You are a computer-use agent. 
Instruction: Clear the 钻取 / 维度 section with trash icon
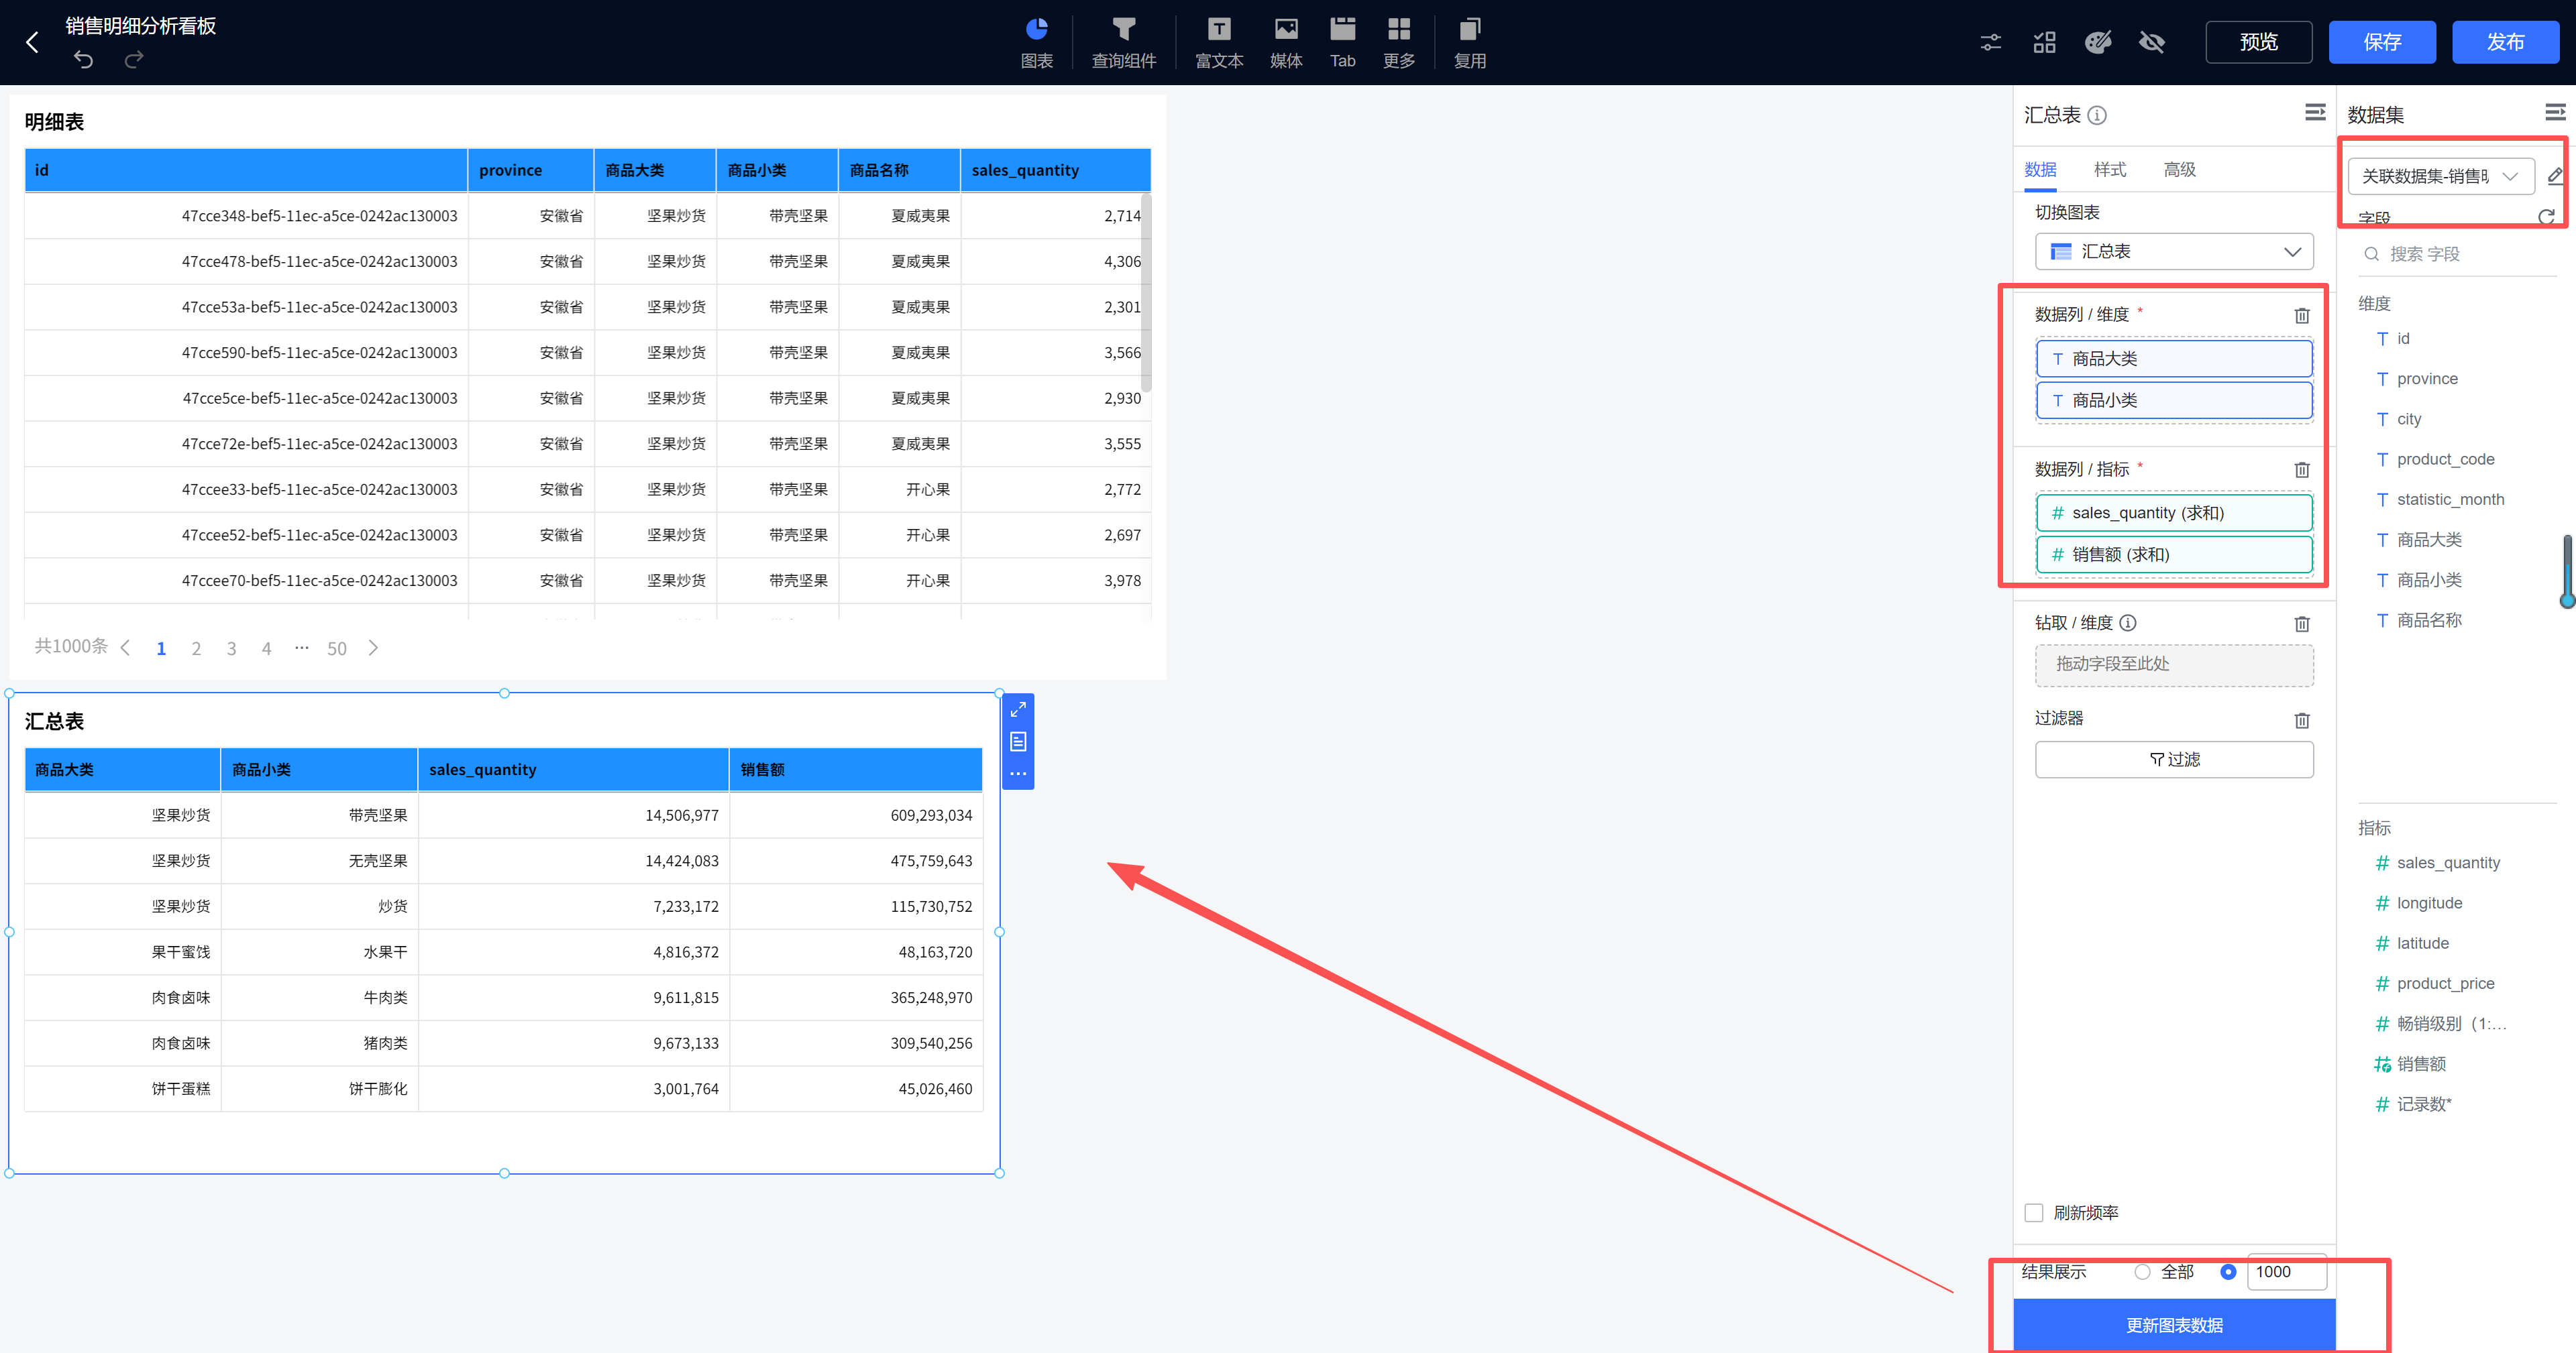click(x=2302, y=624)
